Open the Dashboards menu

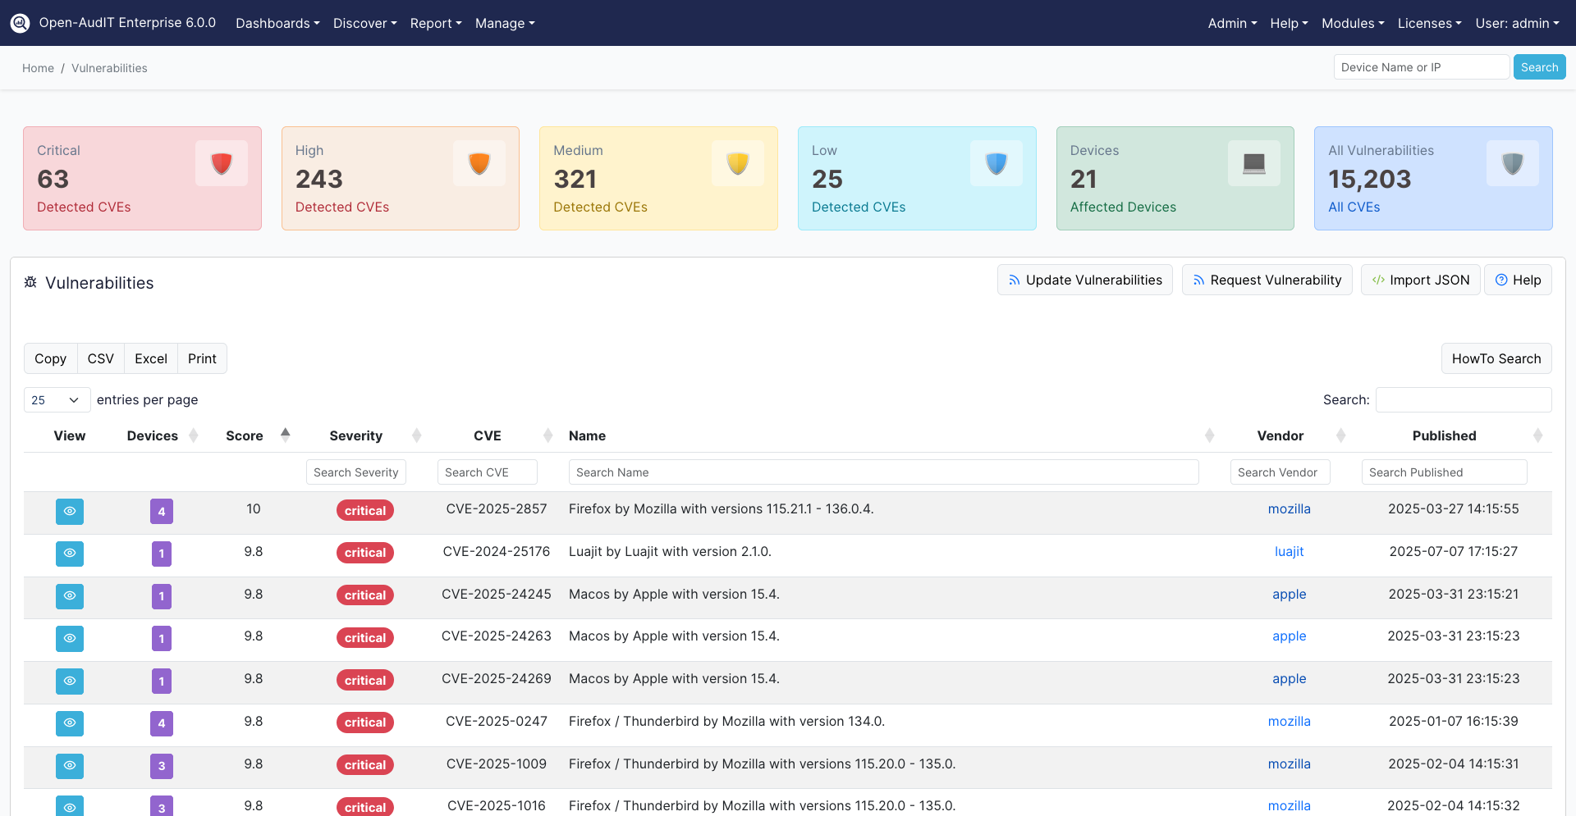tap(277, 23)
